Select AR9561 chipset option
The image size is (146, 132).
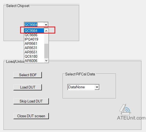coord(34,43)
